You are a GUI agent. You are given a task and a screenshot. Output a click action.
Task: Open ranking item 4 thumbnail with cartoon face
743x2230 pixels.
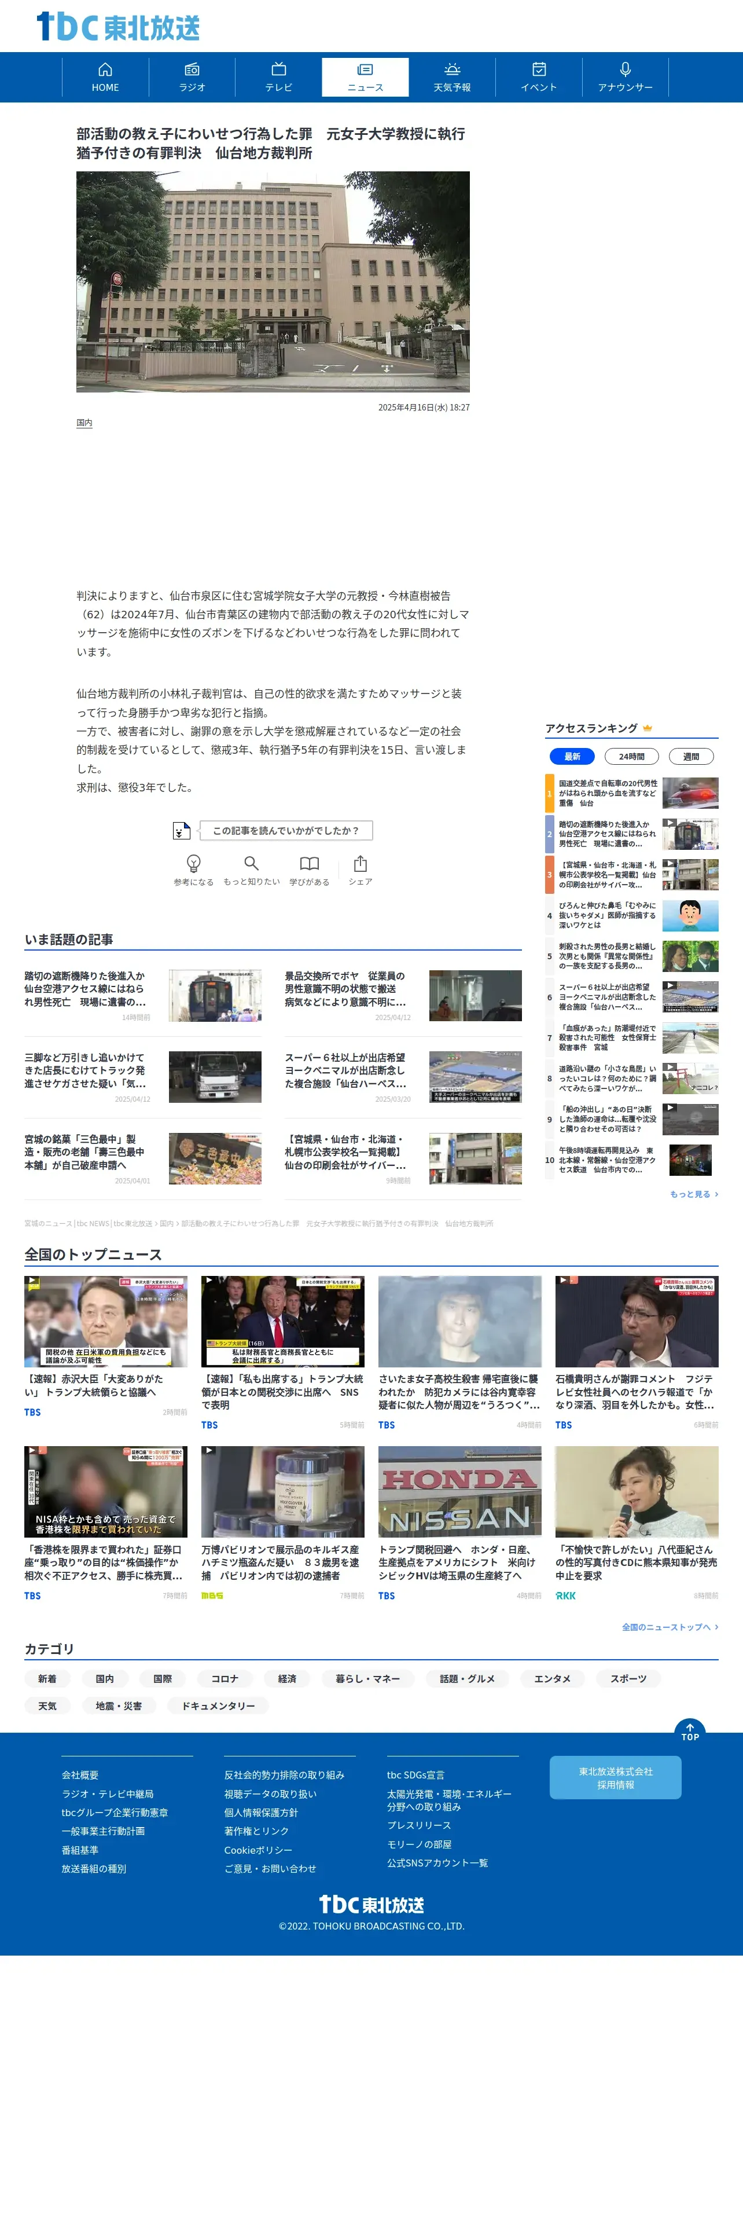point(690,916)
